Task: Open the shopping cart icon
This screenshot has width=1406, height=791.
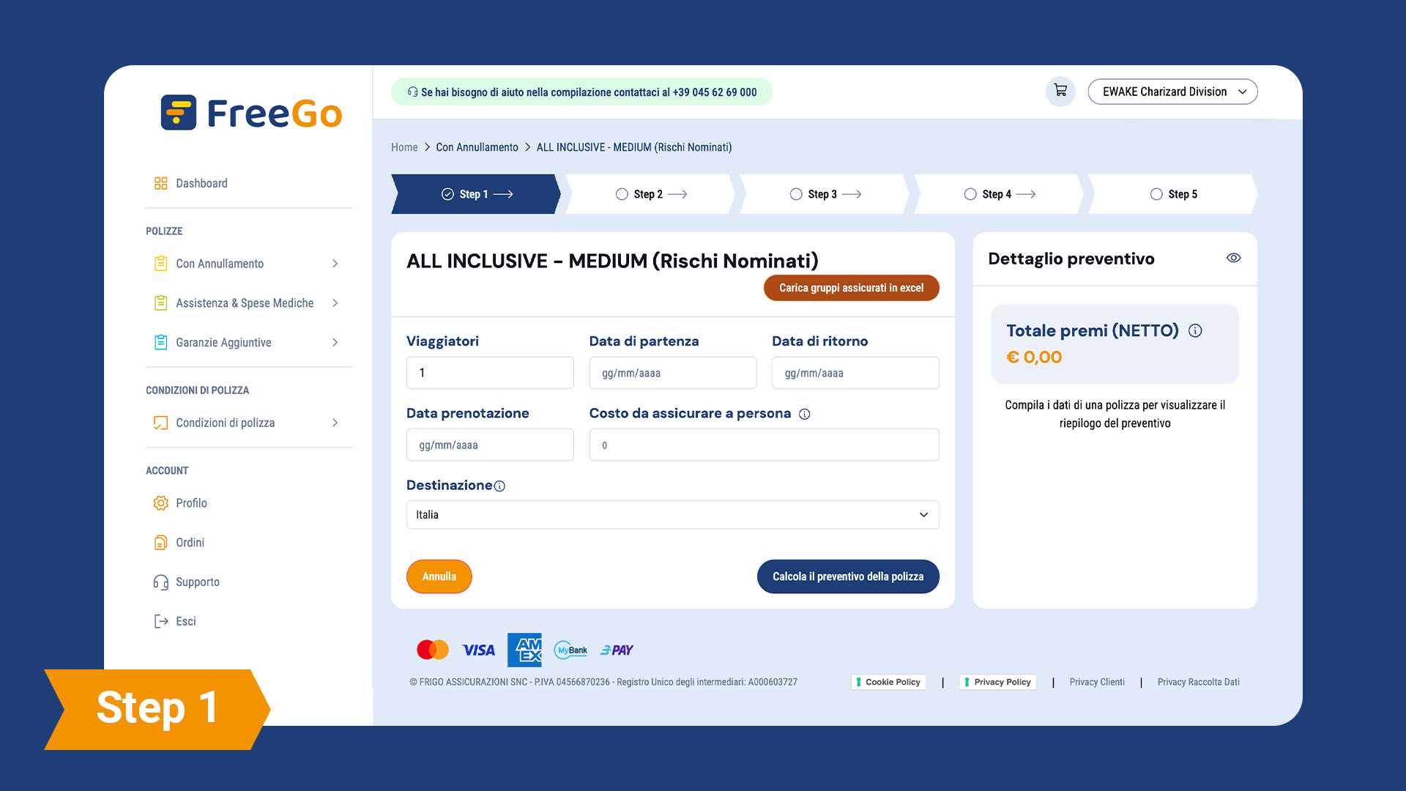Action: (x=1060, y=92)
